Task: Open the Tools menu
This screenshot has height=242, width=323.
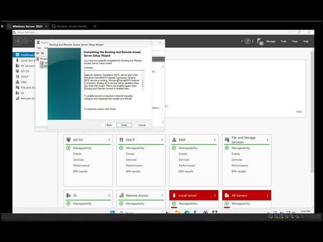Action: (x=284, y=41)
